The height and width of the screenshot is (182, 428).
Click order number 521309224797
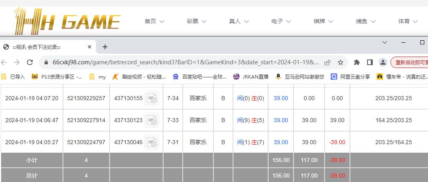(86, 142)
